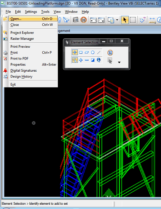
Task: Click the View Next icon
Action: (x=101, y=20)
